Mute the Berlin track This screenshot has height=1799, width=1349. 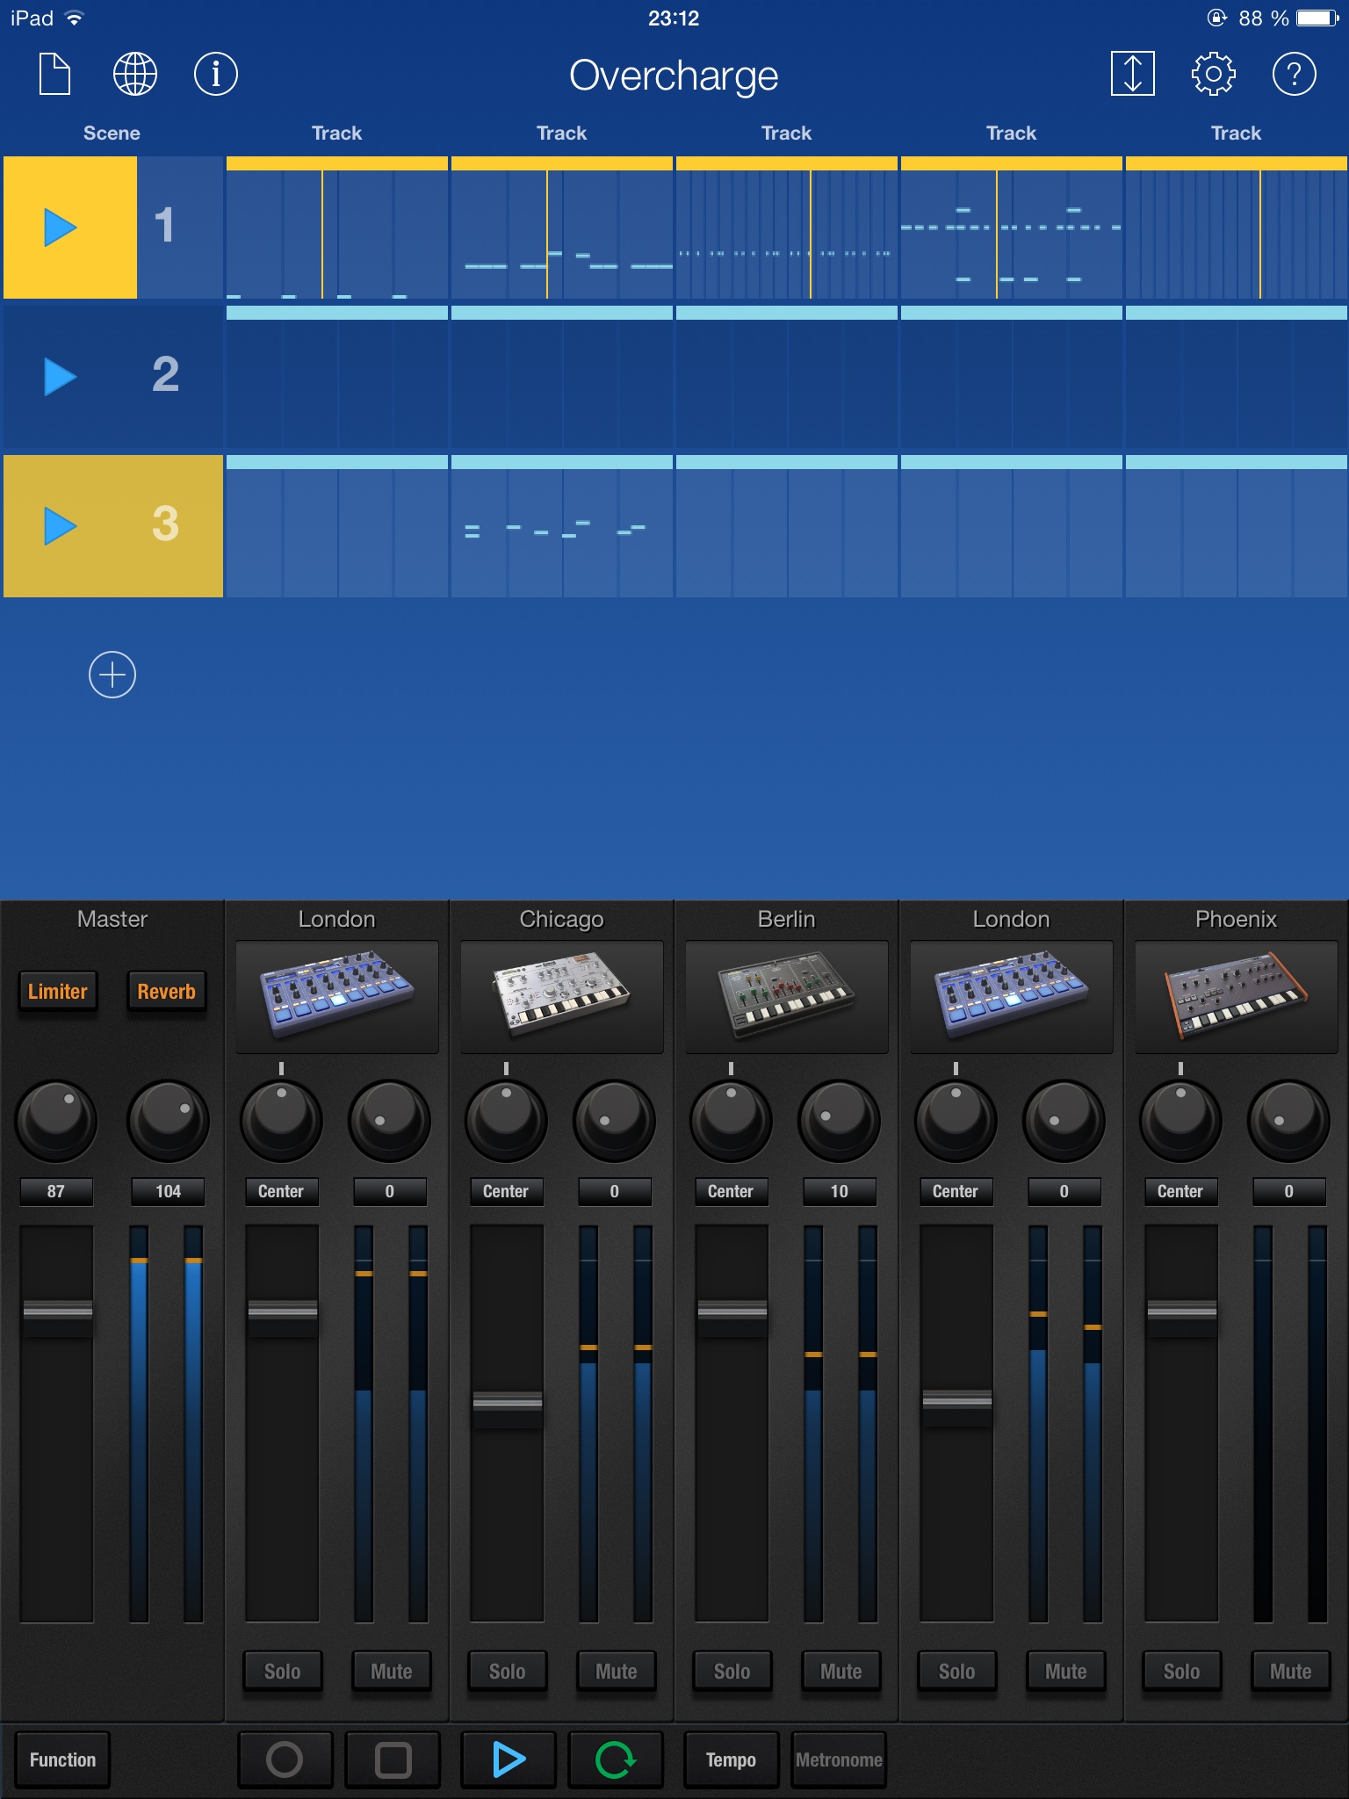[x=840, y=1672]
